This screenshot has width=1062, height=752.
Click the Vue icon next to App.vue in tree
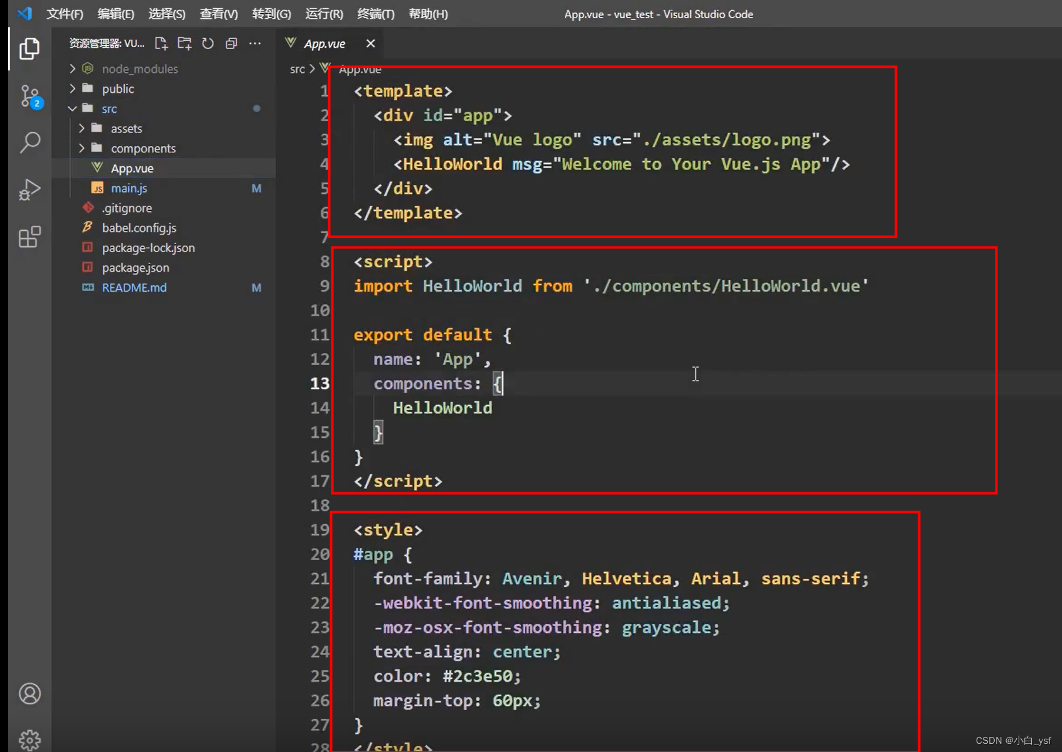tap(97, 167)
